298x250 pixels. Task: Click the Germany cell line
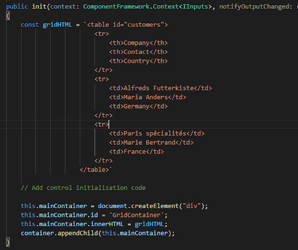[x=139, y=106]
